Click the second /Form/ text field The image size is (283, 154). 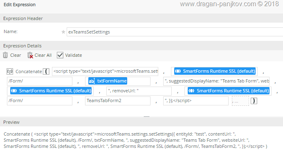point(40,100)
